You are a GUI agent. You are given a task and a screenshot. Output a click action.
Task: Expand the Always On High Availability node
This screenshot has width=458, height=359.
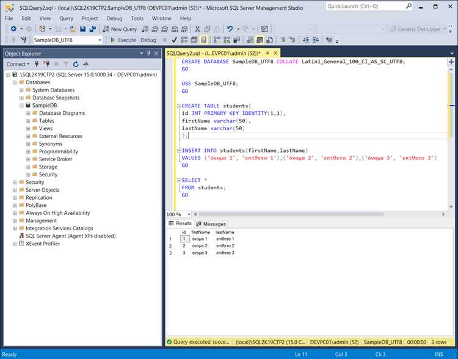15,213
